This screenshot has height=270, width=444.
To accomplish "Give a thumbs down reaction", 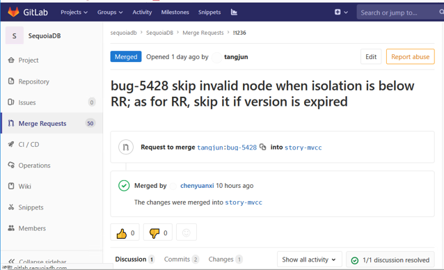I will click(158, 232).
